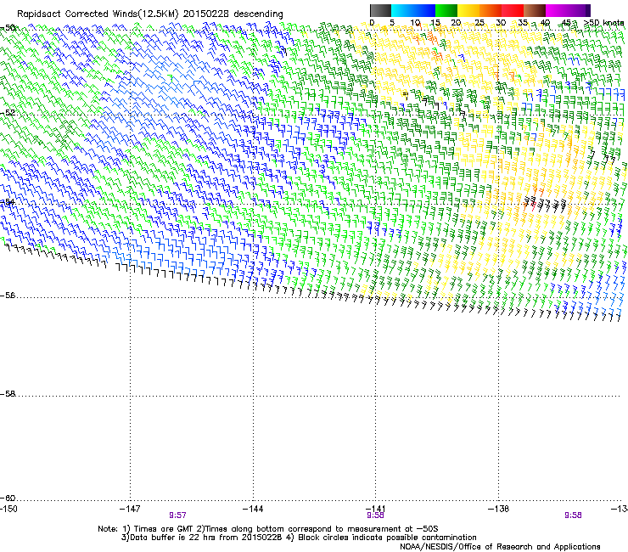The width and height of the screenshot is (628, 552).
Task: Select the cyan 5-10 knots legend color
Action: 402,10
